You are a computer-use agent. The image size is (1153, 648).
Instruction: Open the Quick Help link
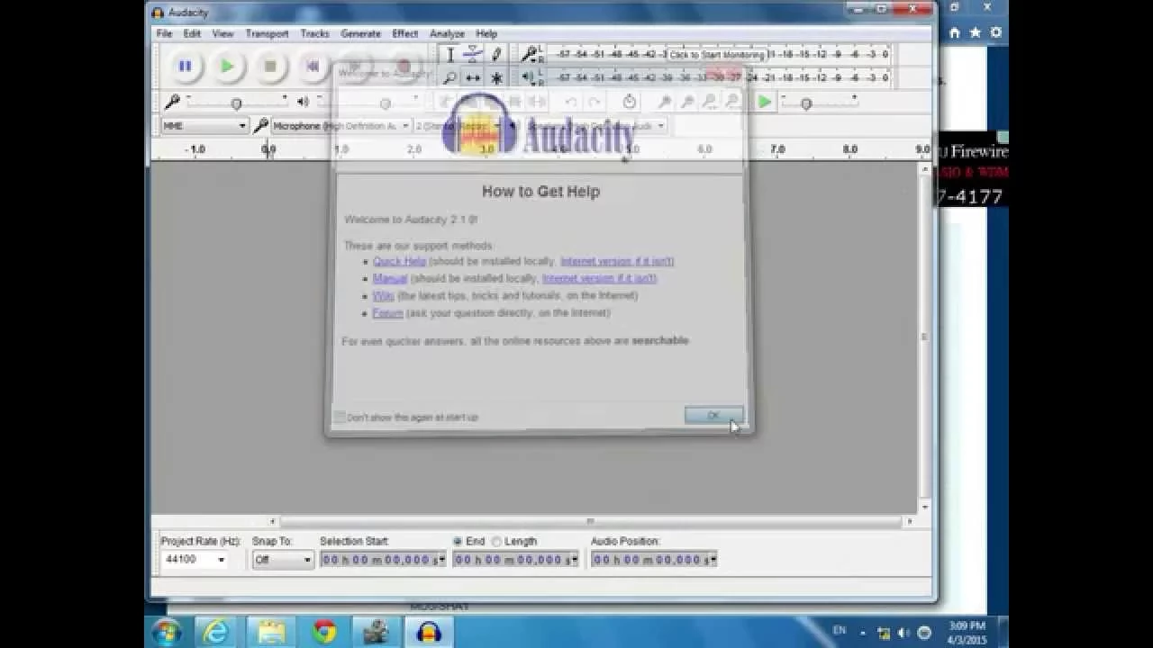click(x=399, y=261)
